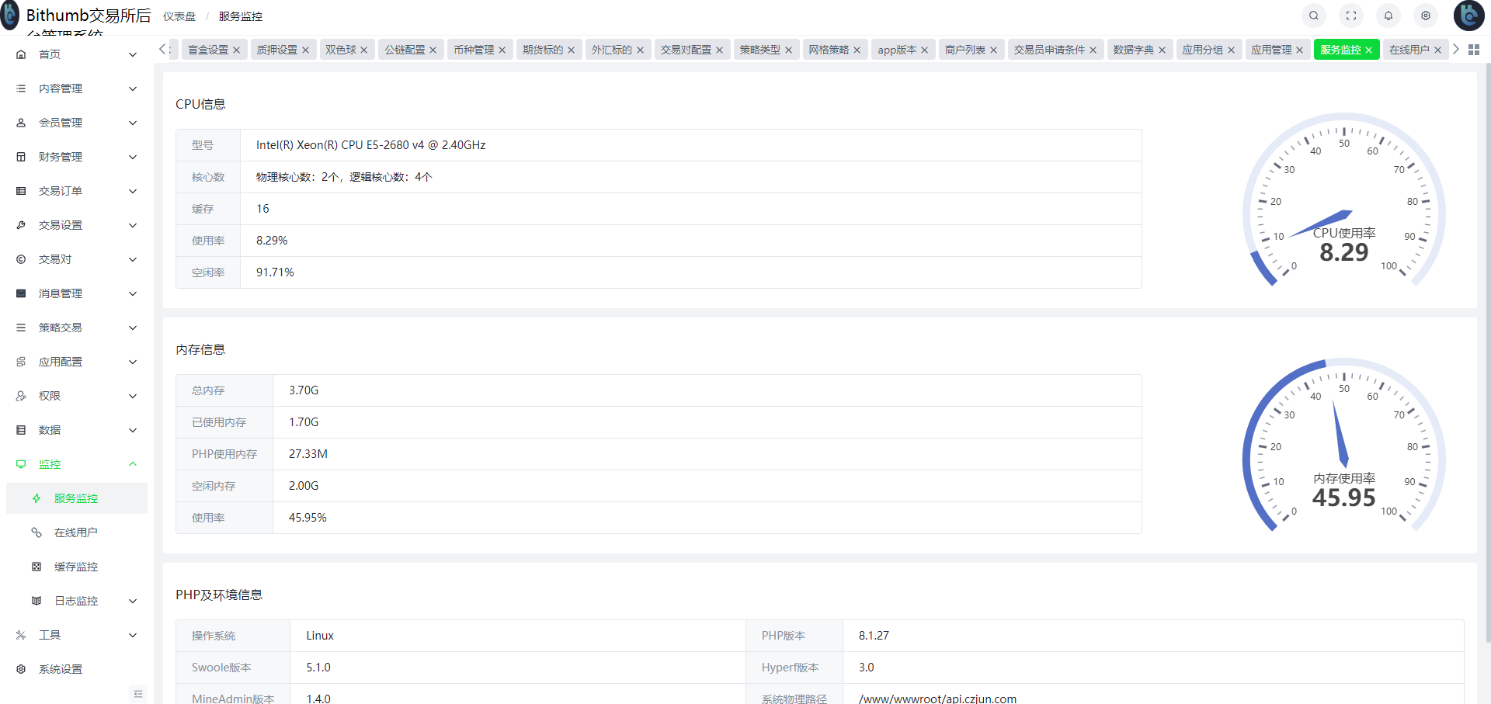This screenshot has height=704, width=1491.
Task: Click the 应用配置 icon
Action: coord(21,362)
